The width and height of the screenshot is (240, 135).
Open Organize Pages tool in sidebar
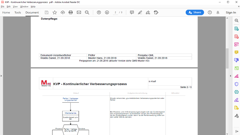pos(237,68)
